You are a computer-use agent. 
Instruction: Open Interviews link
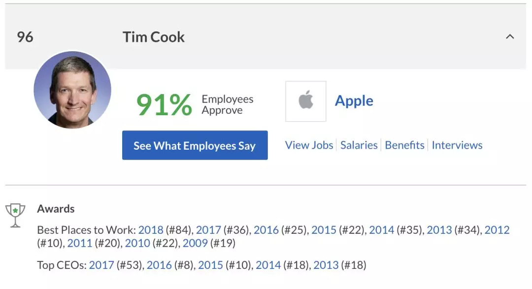(x=457, y=145)
